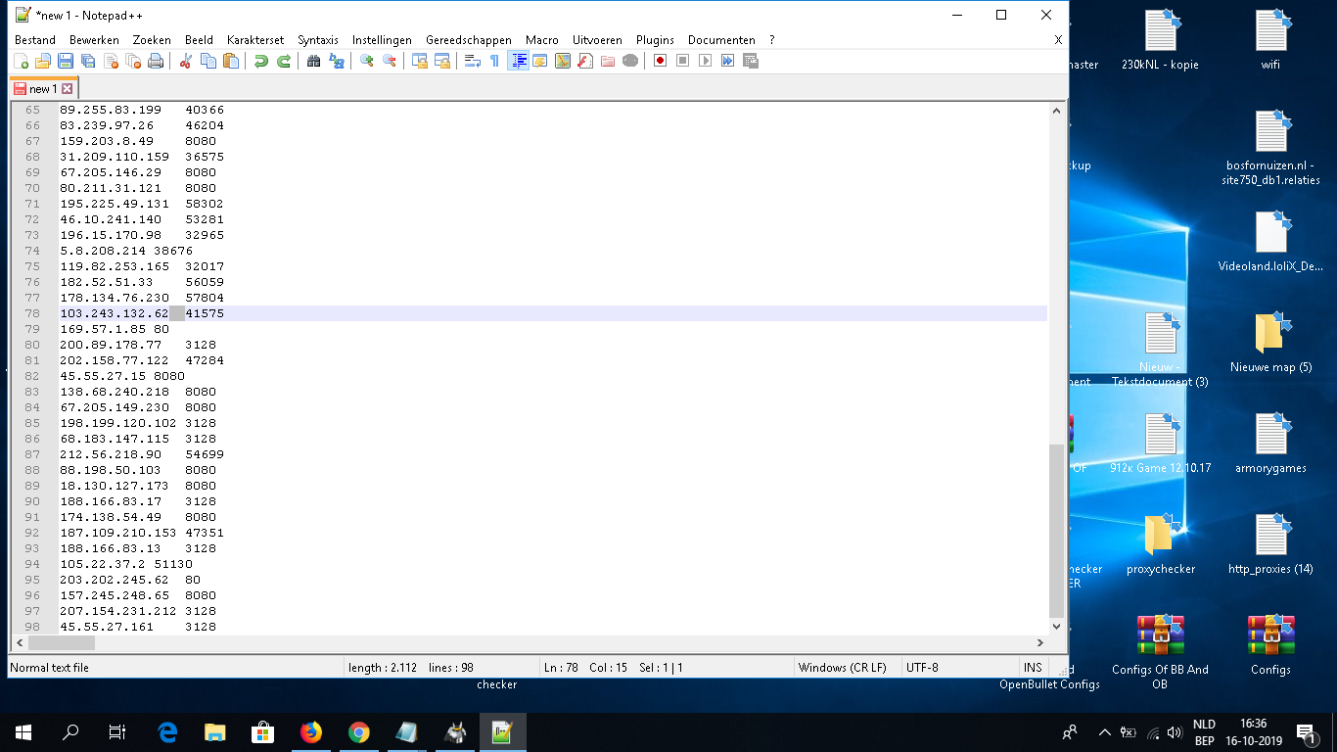Open the Karakterset menu
This screenshot has width=1337, height=752.
[x=255, y=40]
